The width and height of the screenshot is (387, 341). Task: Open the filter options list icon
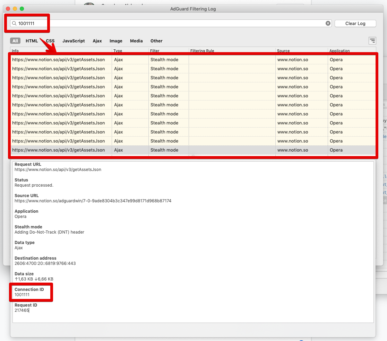tap(372, 41)
